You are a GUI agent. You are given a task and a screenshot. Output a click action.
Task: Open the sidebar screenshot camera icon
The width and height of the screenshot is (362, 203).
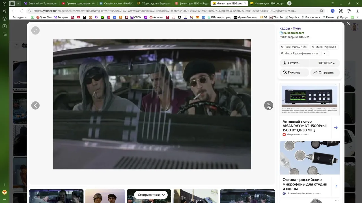click(x=4, y=34)
